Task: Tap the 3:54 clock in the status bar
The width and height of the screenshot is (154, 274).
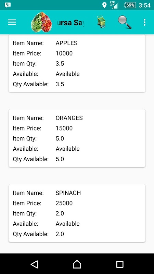Action: tap(144, 5)
